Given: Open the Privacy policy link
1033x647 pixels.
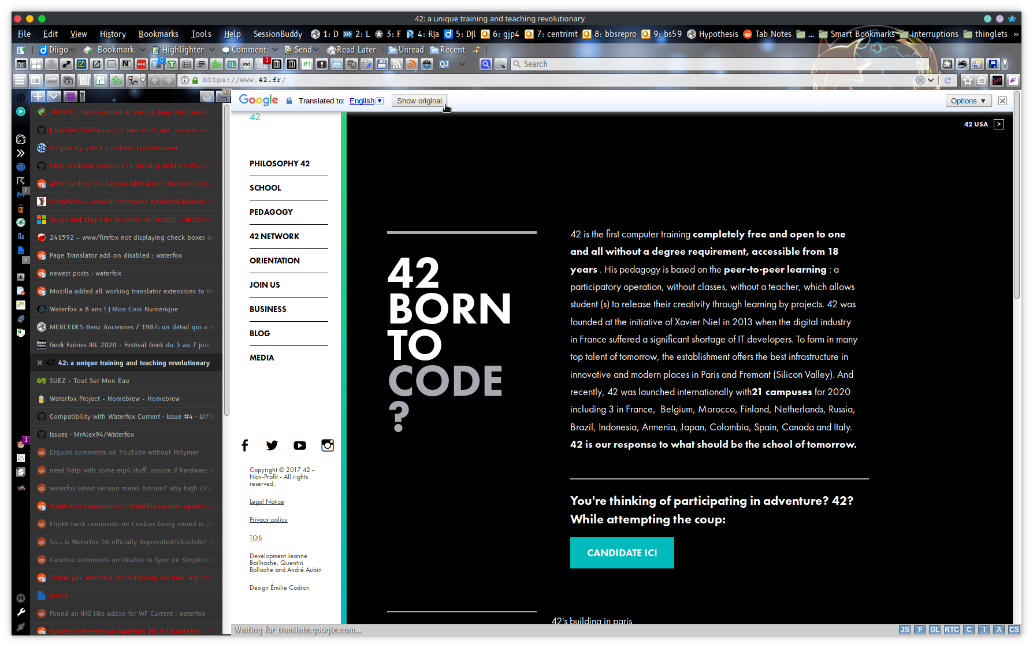Looking at the screenshot, I should coord(269,520).
